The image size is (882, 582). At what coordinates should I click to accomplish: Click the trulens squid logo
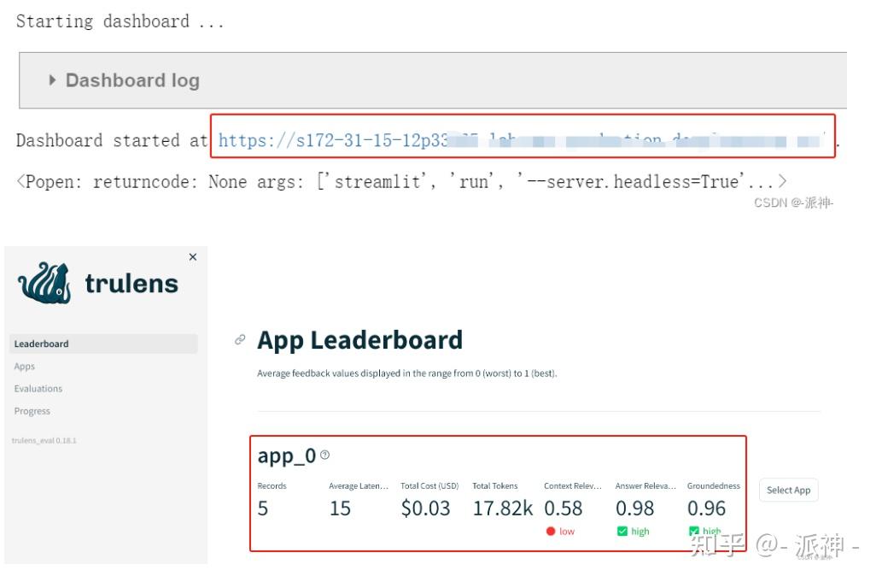tap(45, 284)
